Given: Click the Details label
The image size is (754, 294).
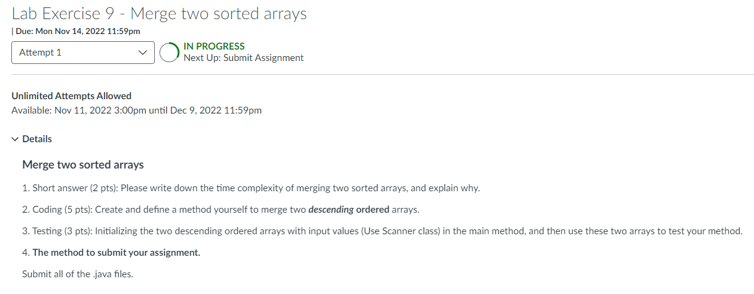Looking at the screenshot, I should click(x=37, y=139).
